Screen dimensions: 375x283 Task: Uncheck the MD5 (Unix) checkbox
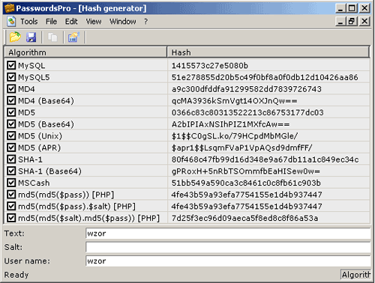pos(11,136)
